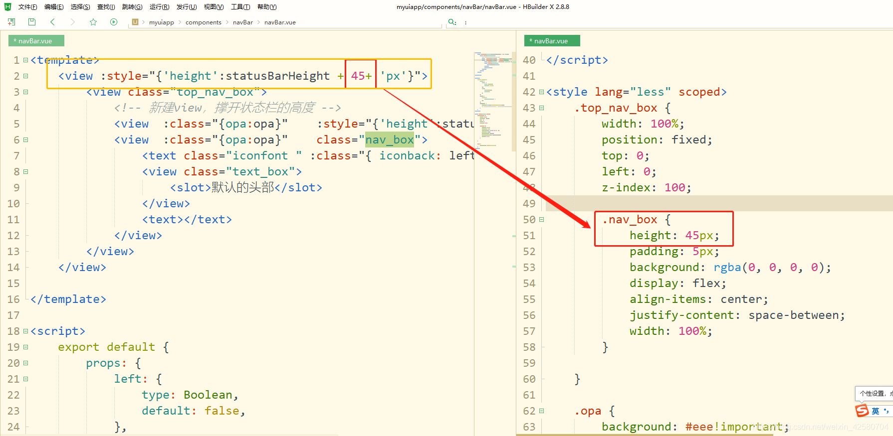Click the save file toolbar icon

pos(32,22)
